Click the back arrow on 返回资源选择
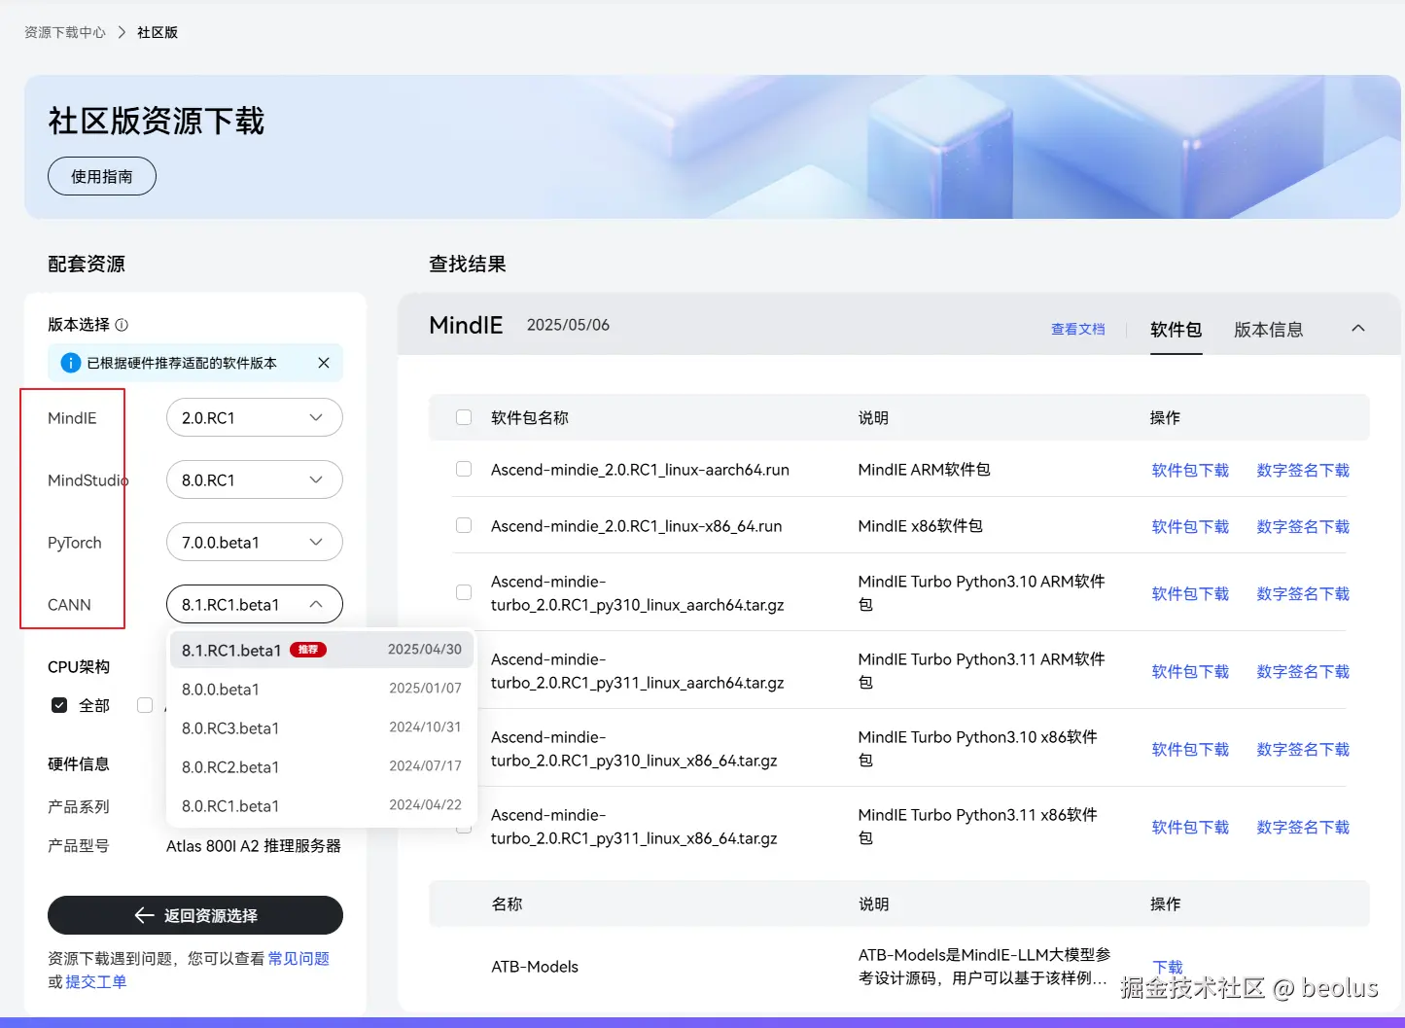The height and width of the screenshot is (1028, 1405). tap(144, 915)
